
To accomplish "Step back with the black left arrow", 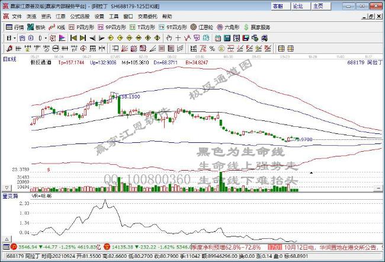I will click(92, 38).
